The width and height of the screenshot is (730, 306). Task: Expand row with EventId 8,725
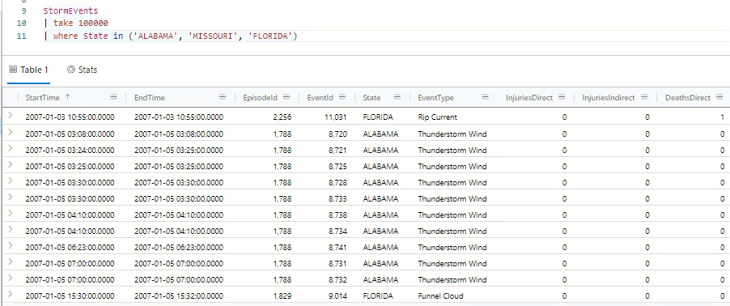(x=11, y=166)
